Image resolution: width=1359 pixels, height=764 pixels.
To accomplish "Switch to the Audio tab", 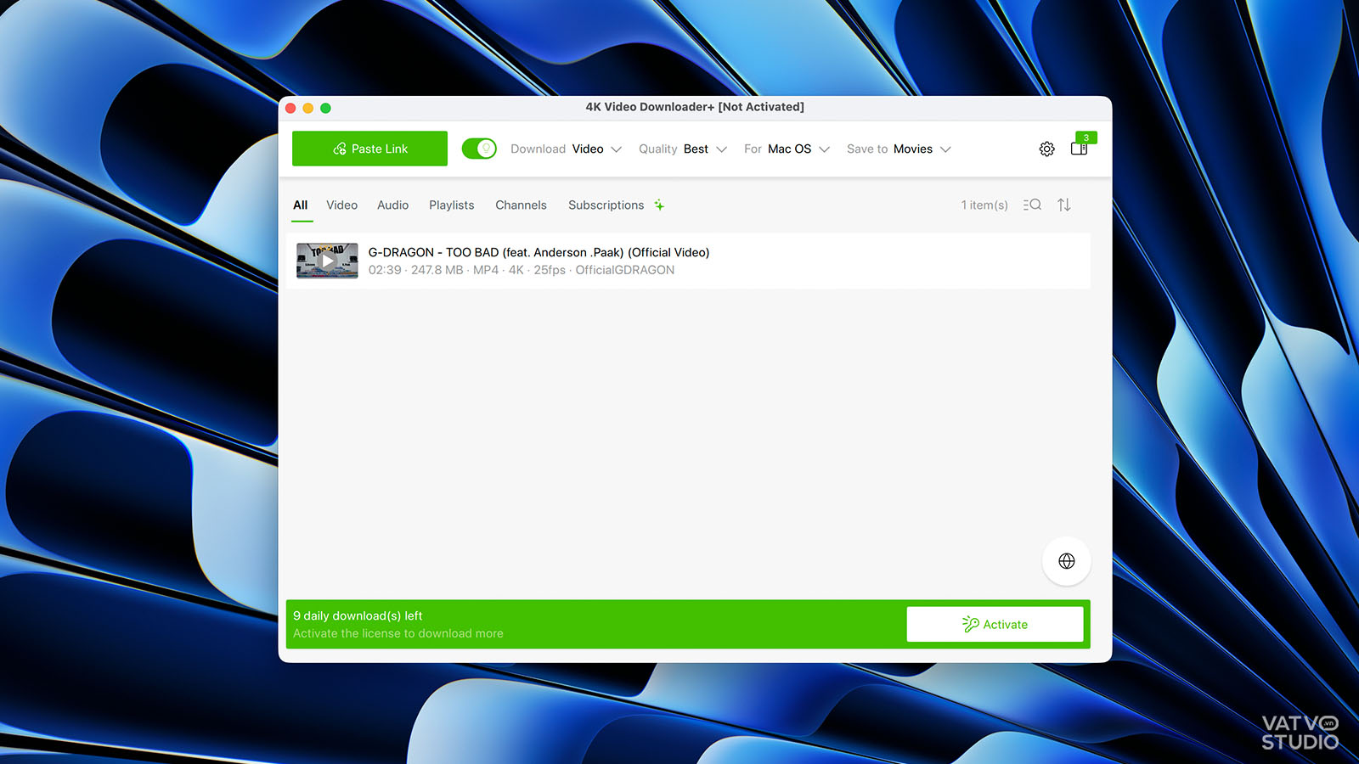I will pyautogui.click(x=392, y=205).
